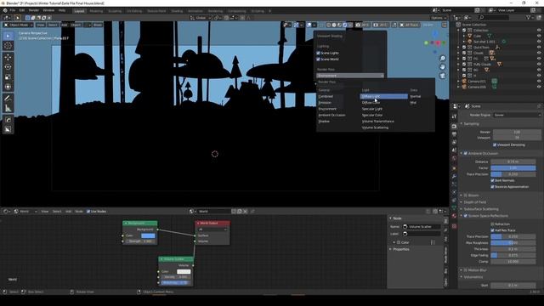Select the Annotate tool
The height and width of the screenshot is (306, 544).
(x=8, y=99)
